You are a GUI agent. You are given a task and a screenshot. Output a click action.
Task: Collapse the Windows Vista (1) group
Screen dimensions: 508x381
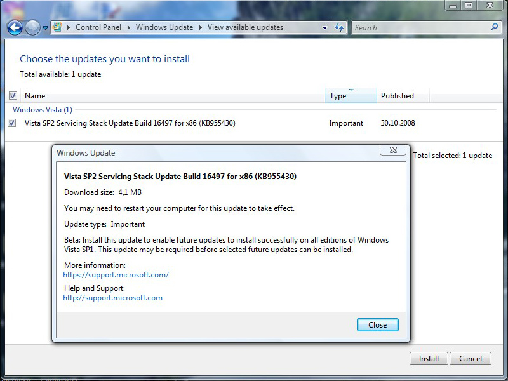[x=43, y=109]
